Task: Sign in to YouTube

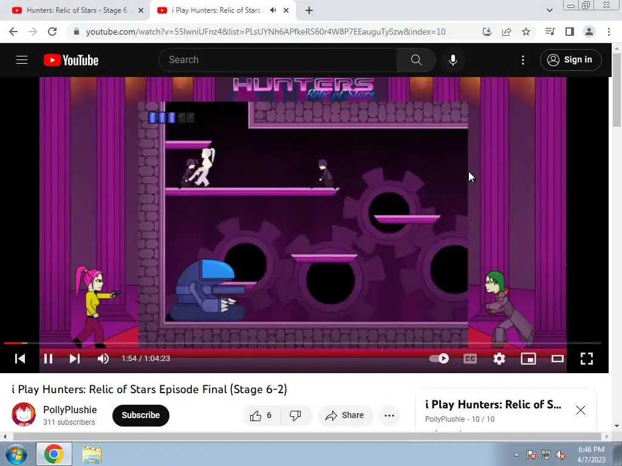Action: click(570, 60)
